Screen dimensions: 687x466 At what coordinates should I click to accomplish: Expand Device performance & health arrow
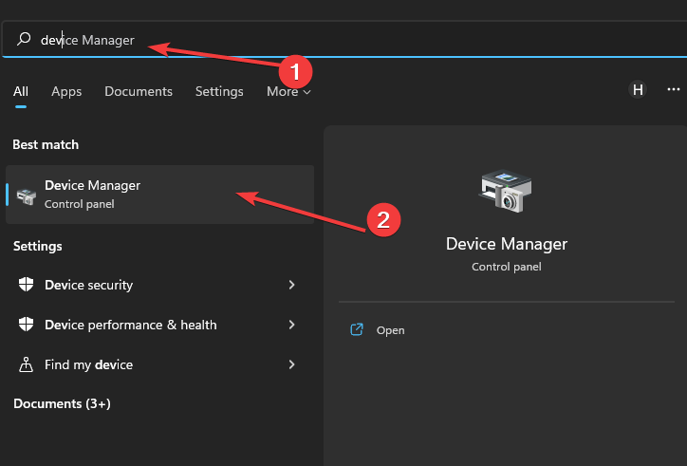coord(291,325)
